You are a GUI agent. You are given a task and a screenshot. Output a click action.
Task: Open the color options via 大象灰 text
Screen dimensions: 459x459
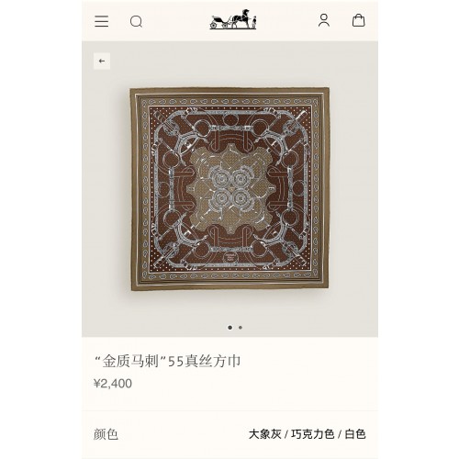tap(264, 434)
